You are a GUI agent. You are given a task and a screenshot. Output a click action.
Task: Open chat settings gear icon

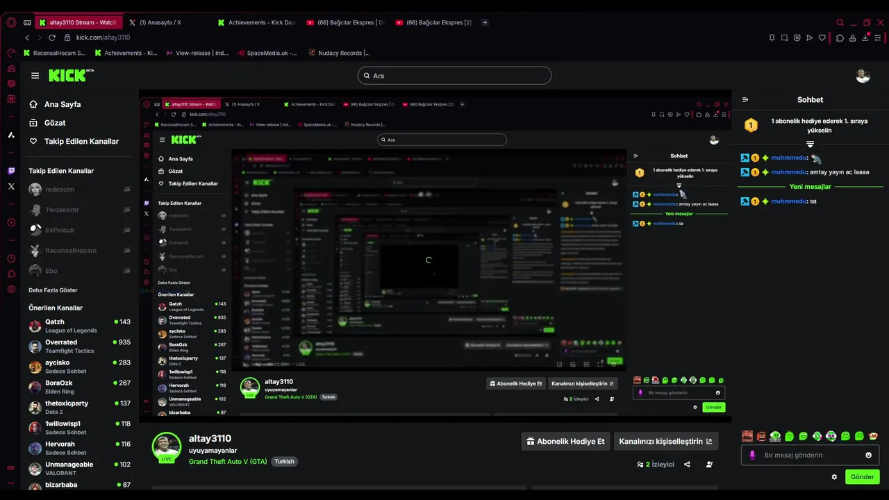click(x=834, y=477)
